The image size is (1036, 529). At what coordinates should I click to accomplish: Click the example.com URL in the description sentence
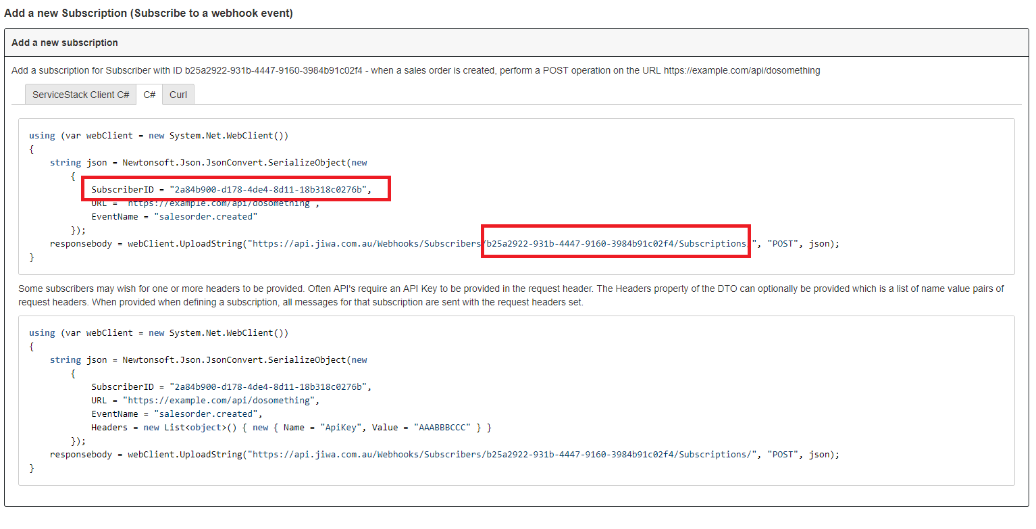742,70
